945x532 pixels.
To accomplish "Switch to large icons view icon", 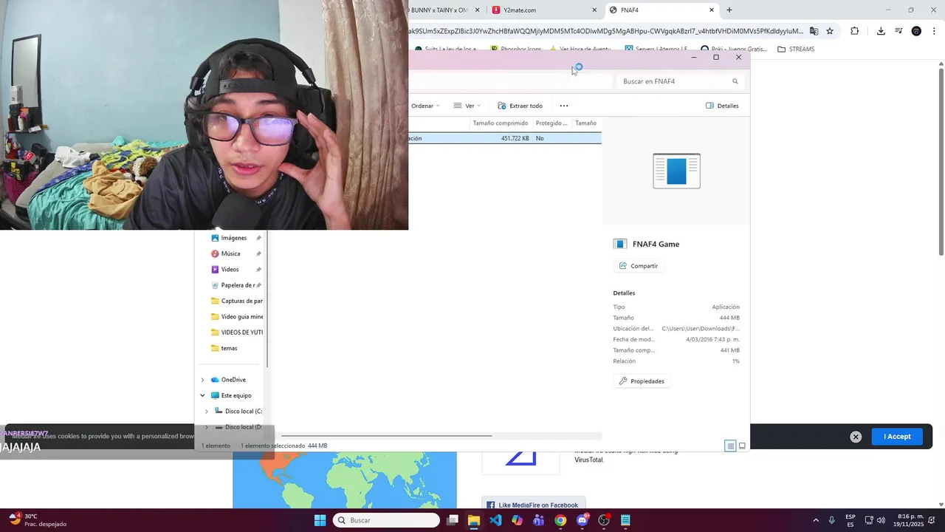I will click(742, 446).
